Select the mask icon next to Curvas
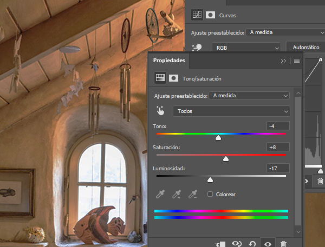Screen dimensions: 325x247 tap(210, 15)
